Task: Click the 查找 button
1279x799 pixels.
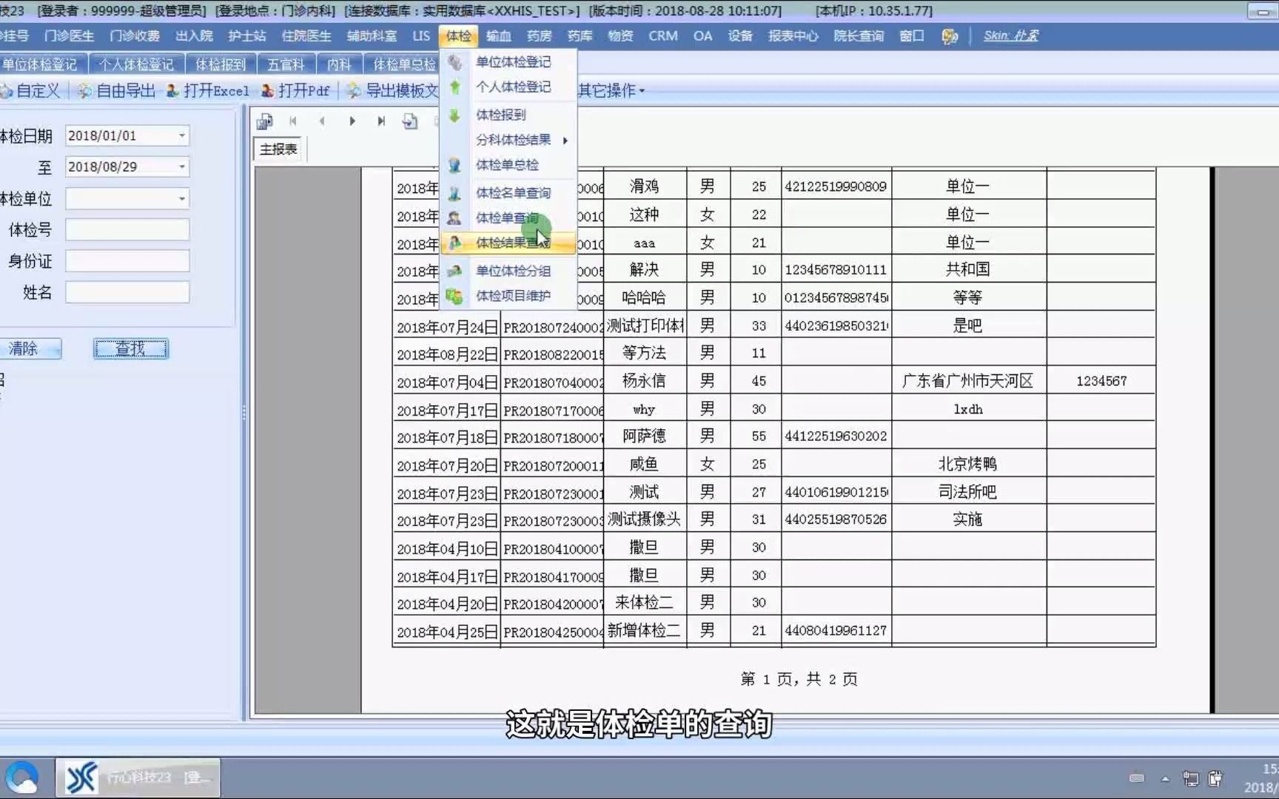Action: tap(131, 348)
